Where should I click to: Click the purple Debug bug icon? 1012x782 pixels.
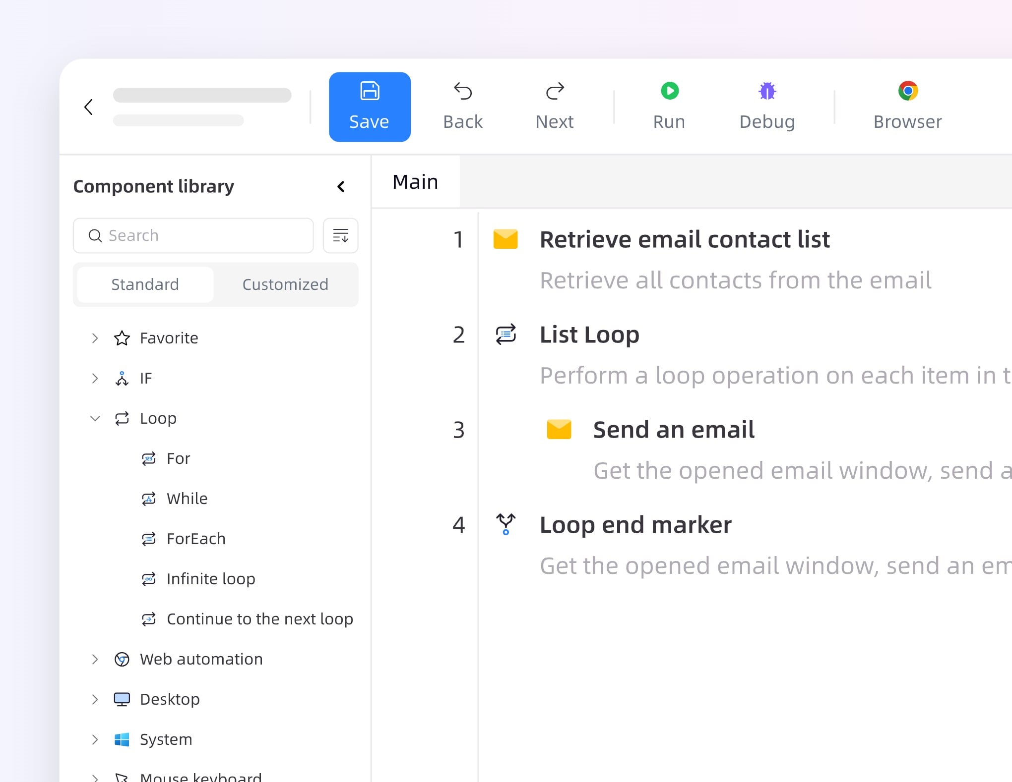[x=766, y=91]
